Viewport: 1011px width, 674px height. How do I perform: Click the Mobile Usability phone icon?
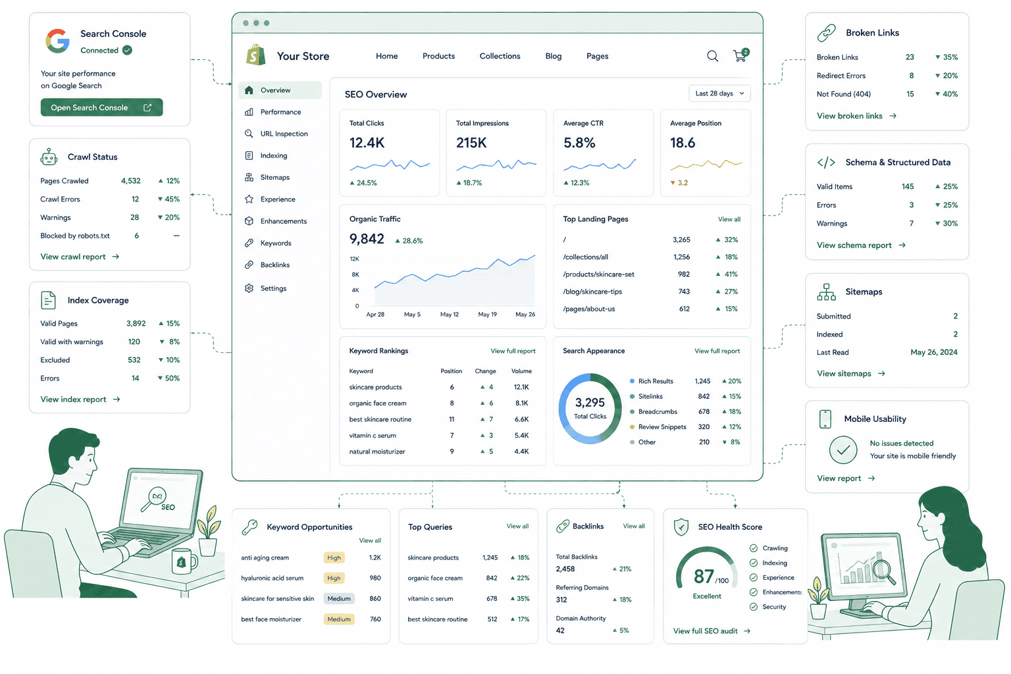(825, 419)
